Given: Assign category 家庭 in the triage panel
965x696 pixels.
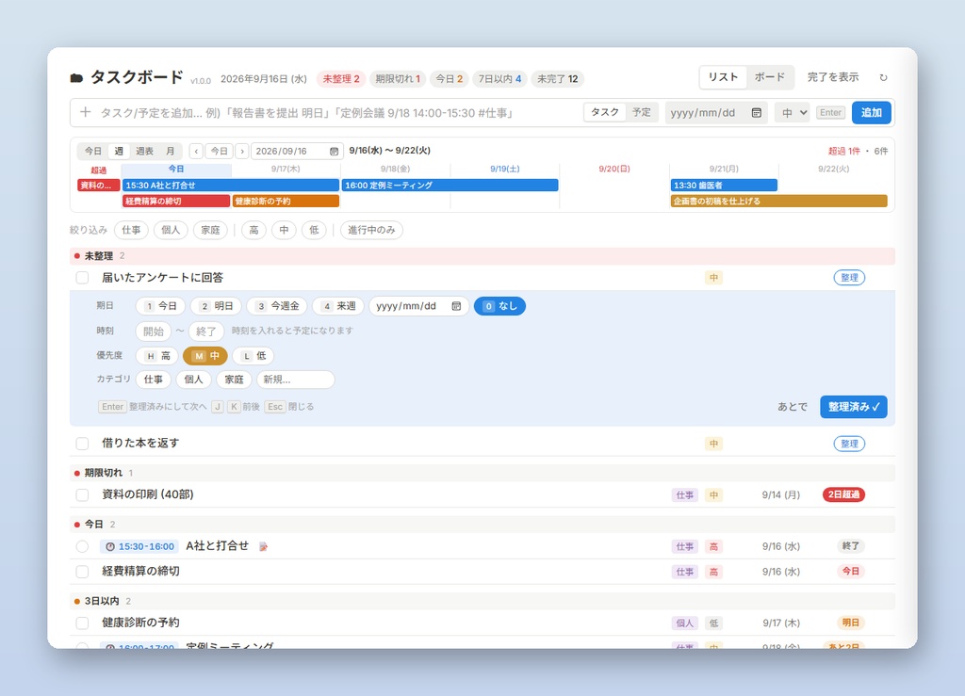Looking at the screenshot, I should pos(234,380).
